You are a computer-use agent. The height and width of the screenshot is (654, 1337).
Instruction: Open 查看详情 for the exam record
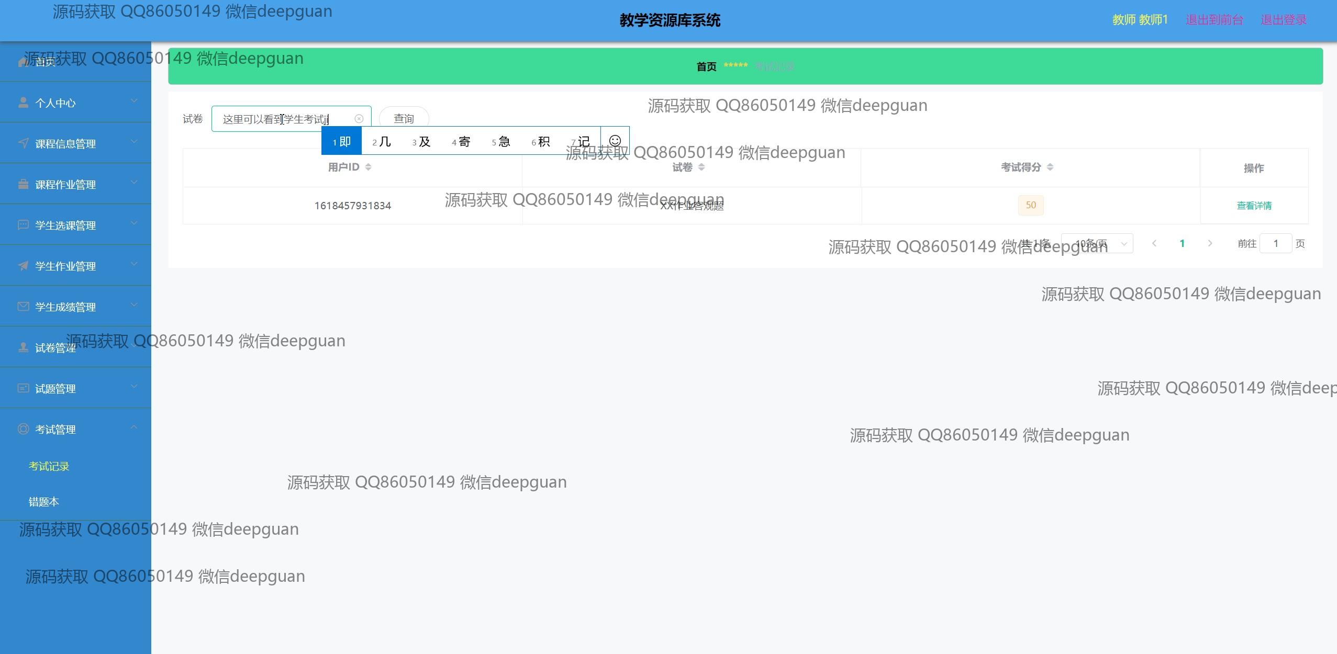[x=1254, y=205]
